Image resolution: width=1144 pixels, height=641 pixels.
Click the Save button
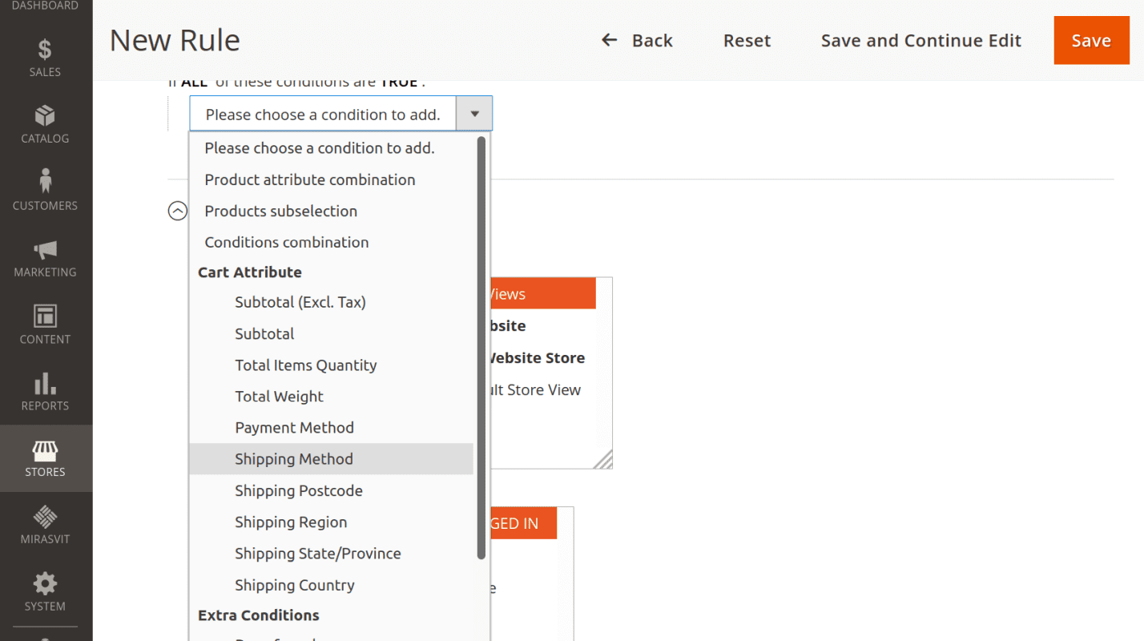click(x=1091, y=40)
